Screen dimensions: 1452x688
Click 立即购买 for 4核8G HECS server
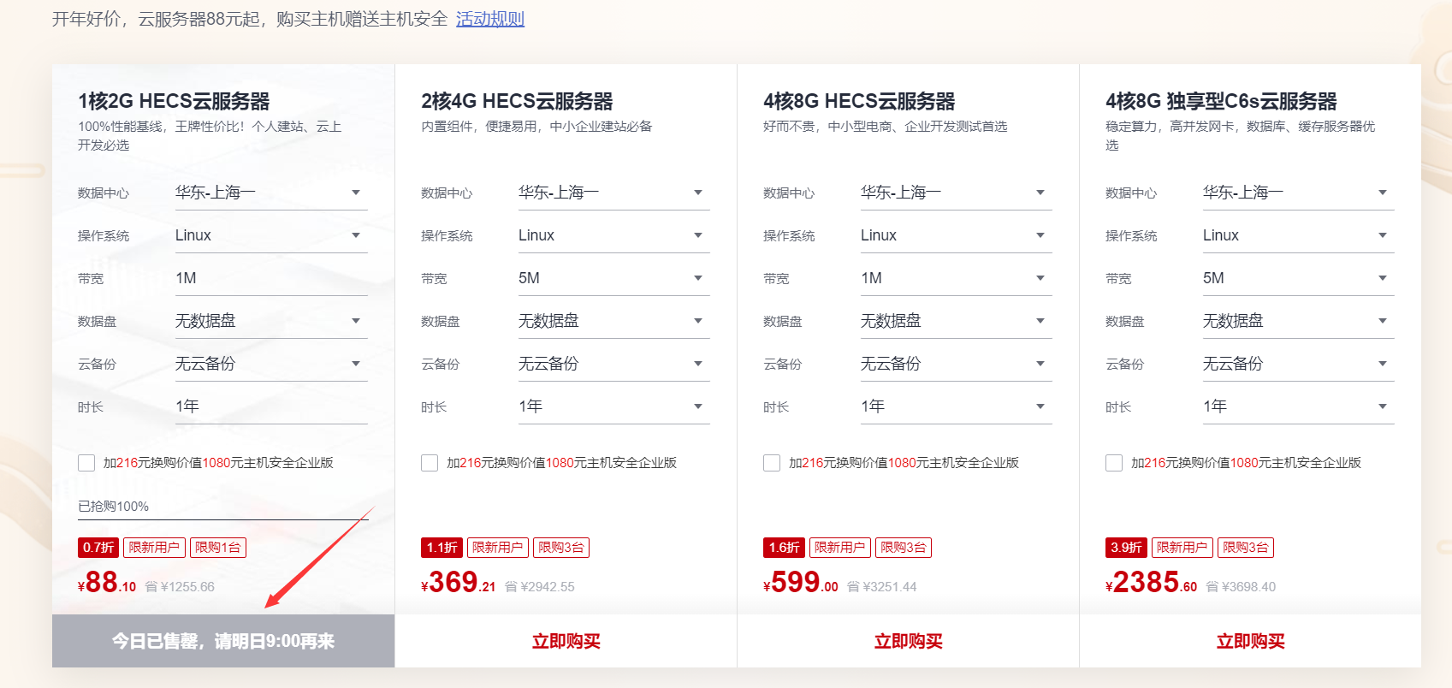coord(908,641)
